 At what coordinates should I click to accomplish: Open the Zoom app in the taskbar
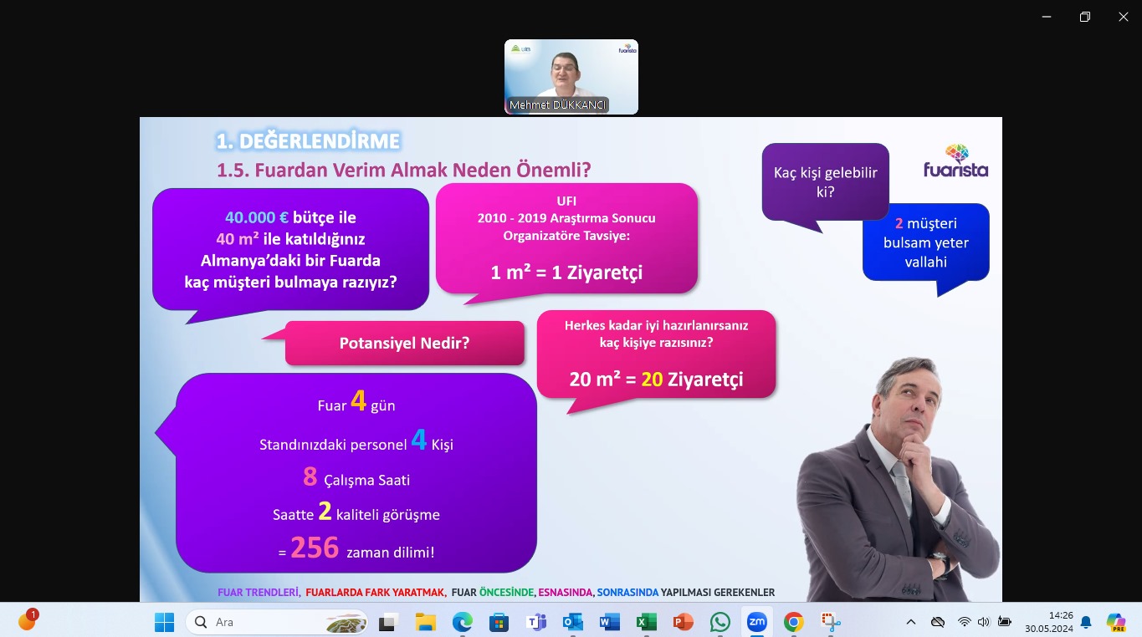pos(756,622)
